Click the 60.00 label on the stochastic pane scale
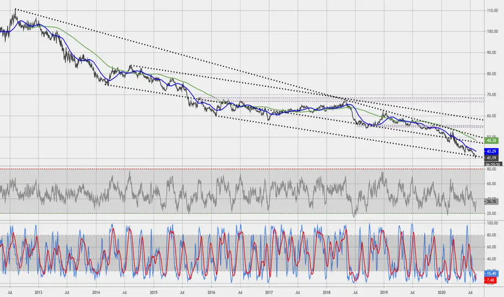This screenshot has width=504, height=297. [492, 247]
